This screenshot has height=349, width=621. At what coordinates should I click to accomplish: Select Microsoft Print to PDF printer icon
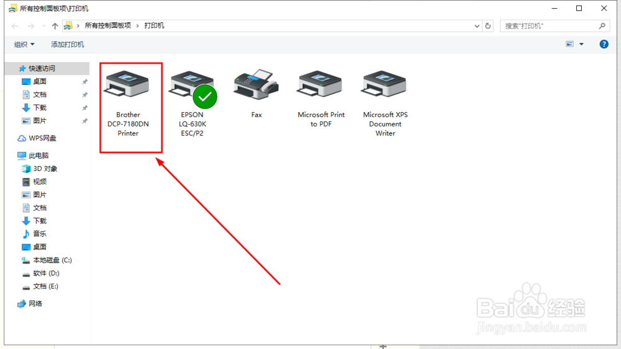320,84
